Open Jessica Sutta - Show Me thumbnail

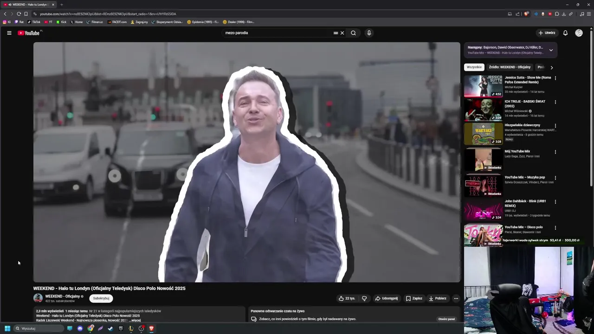click(483, 86)
